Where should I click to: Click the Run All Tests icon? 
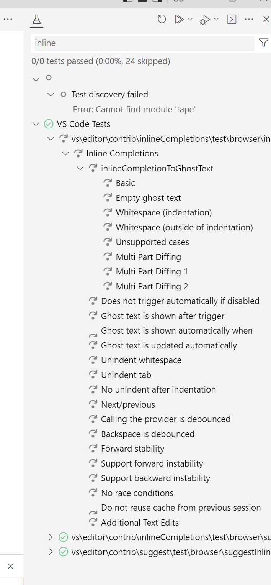(x=180, y=19)
